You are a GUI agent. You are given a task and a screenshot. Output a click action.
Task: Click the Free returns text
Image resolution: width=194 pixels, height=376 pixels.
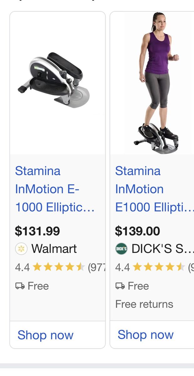tap(144, 304)
